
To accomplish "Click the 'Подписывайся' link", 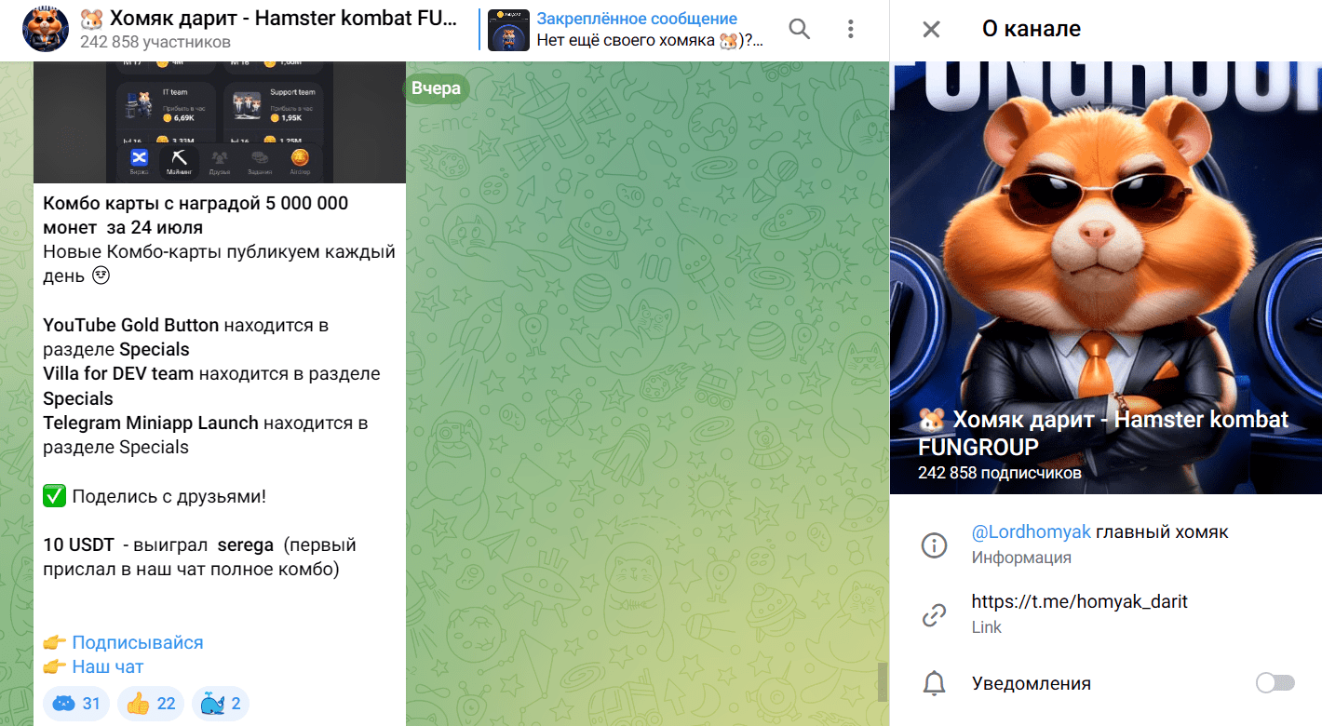I will tap(137, 642).
